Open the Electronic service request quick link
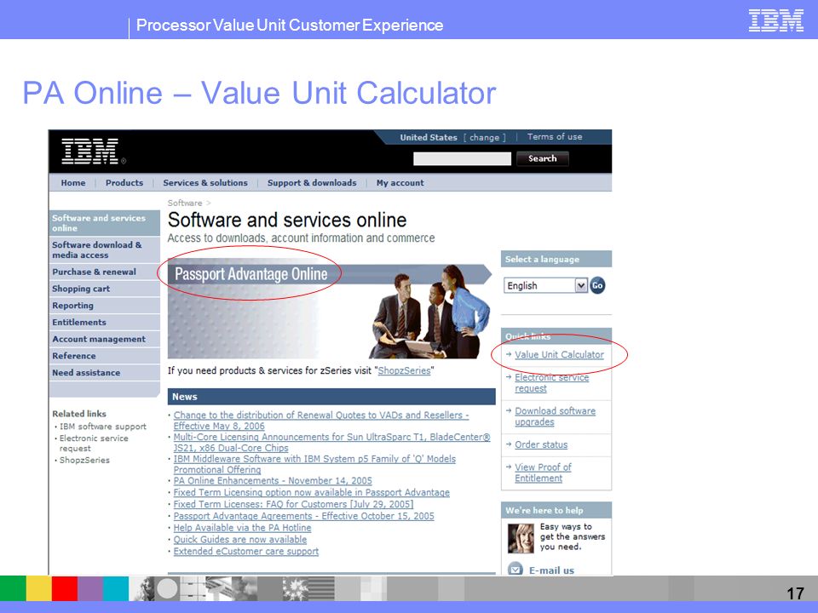The height and width of the screenshot is (613, 818). 551,382
